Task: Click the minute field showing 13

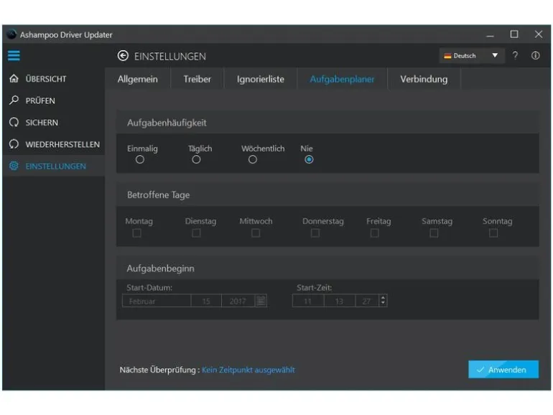Action: (339, 301)
